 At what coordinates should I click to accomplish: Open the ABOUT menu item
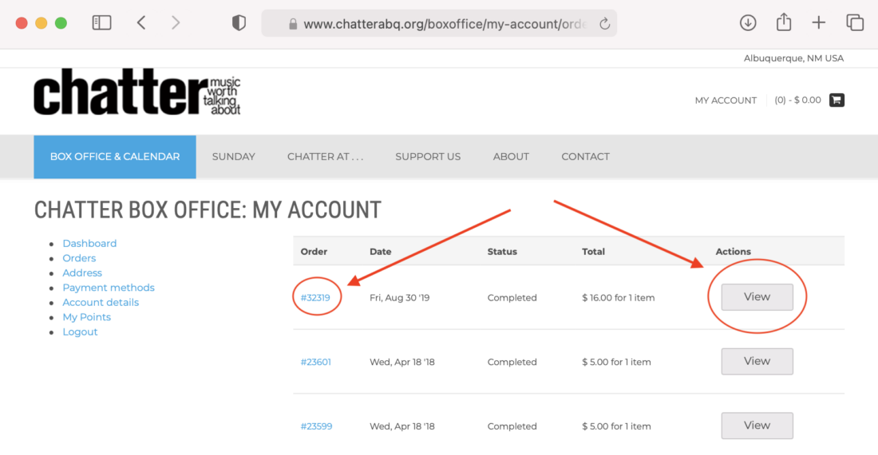[x=511, y=157]
